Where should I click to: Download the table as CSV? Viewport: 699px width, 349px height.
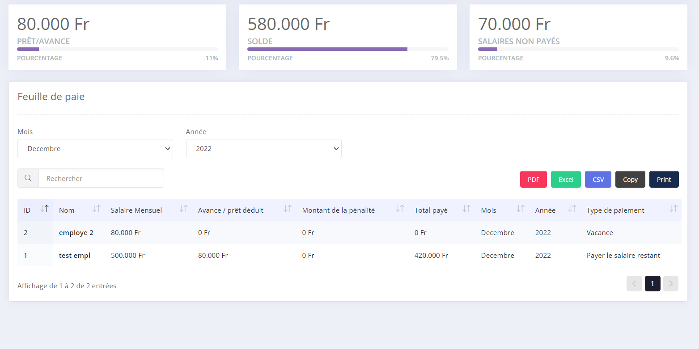click(598, 180)
